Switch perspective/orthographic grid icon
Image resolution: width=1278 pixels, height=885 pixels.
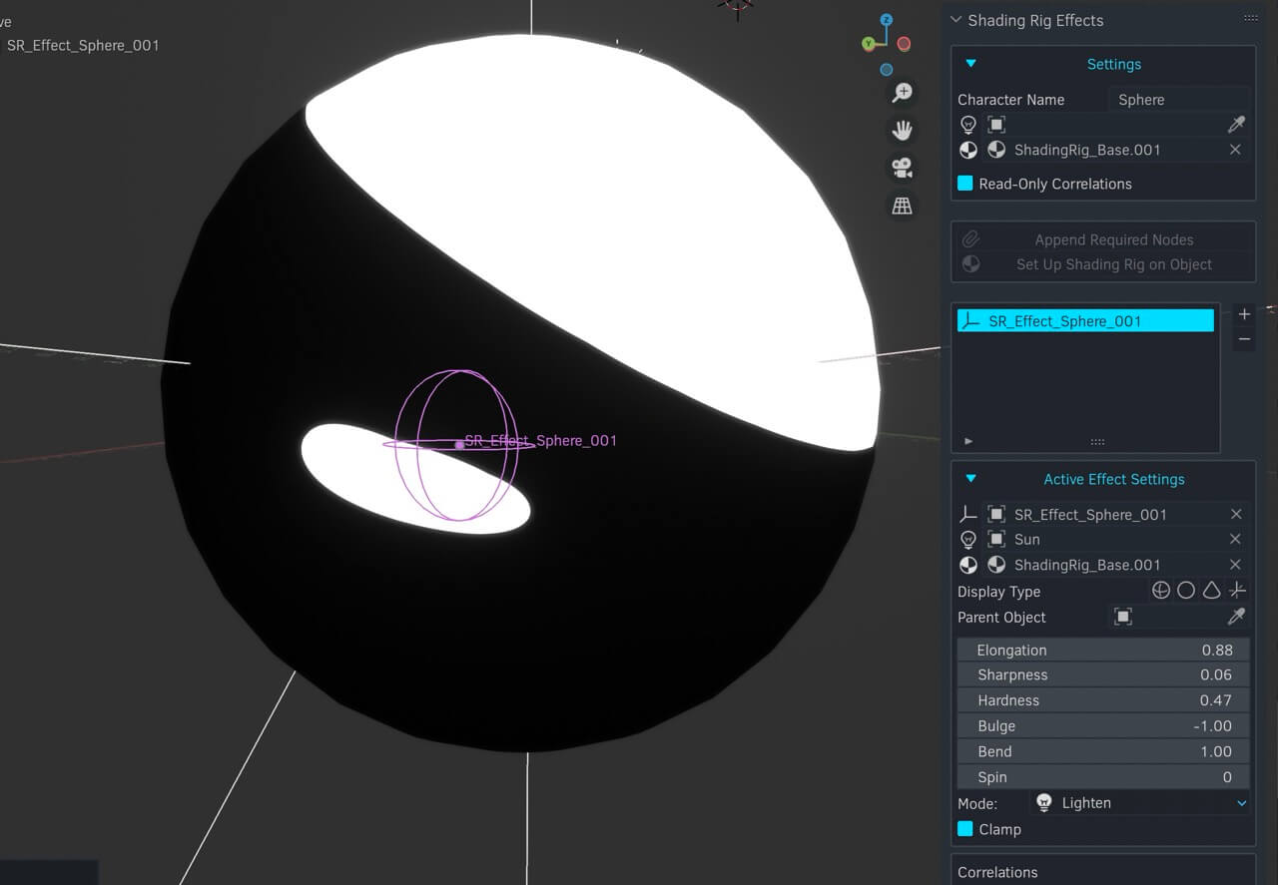[x=903, y=206]
